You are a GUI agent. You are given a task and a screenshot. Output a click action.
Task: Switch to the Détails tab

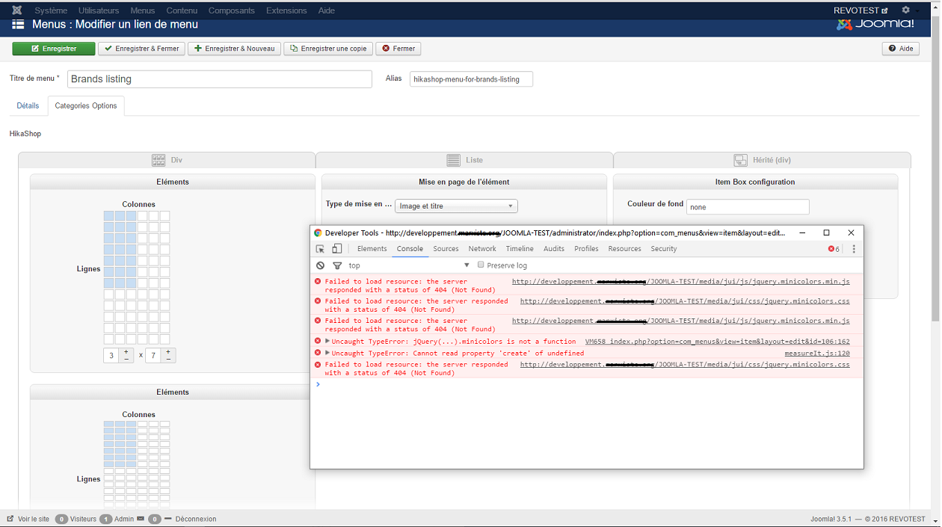click(28, 106)
